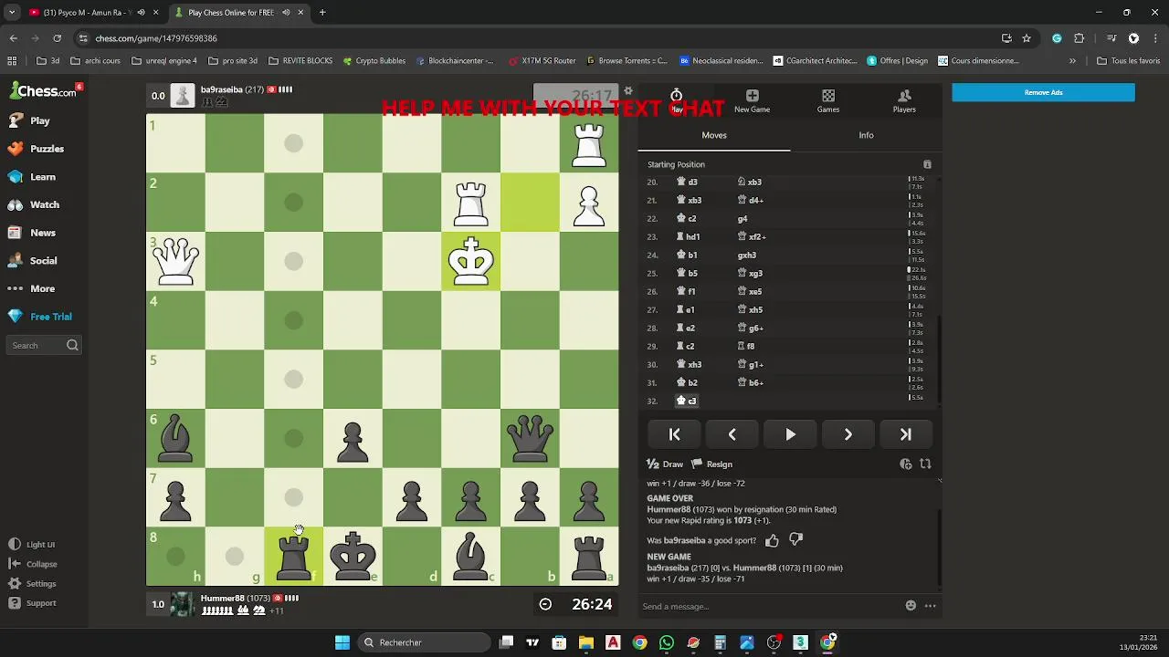Give thumbs up for good sport
1169x657 pixels.
pyautogui.click(x=772, y=540)
